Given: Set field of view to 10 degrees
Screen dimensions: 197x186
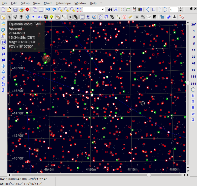Looking at the screenshot, I should coord(193,50).
